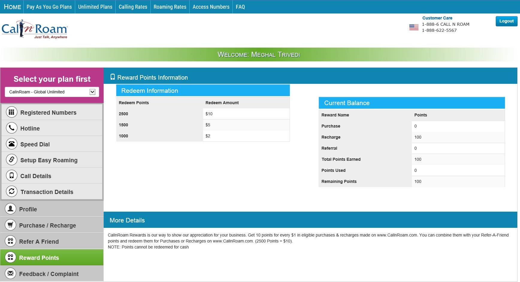
Task: Click the customer care number 1-888-622-5567
Action: [439, 30]
